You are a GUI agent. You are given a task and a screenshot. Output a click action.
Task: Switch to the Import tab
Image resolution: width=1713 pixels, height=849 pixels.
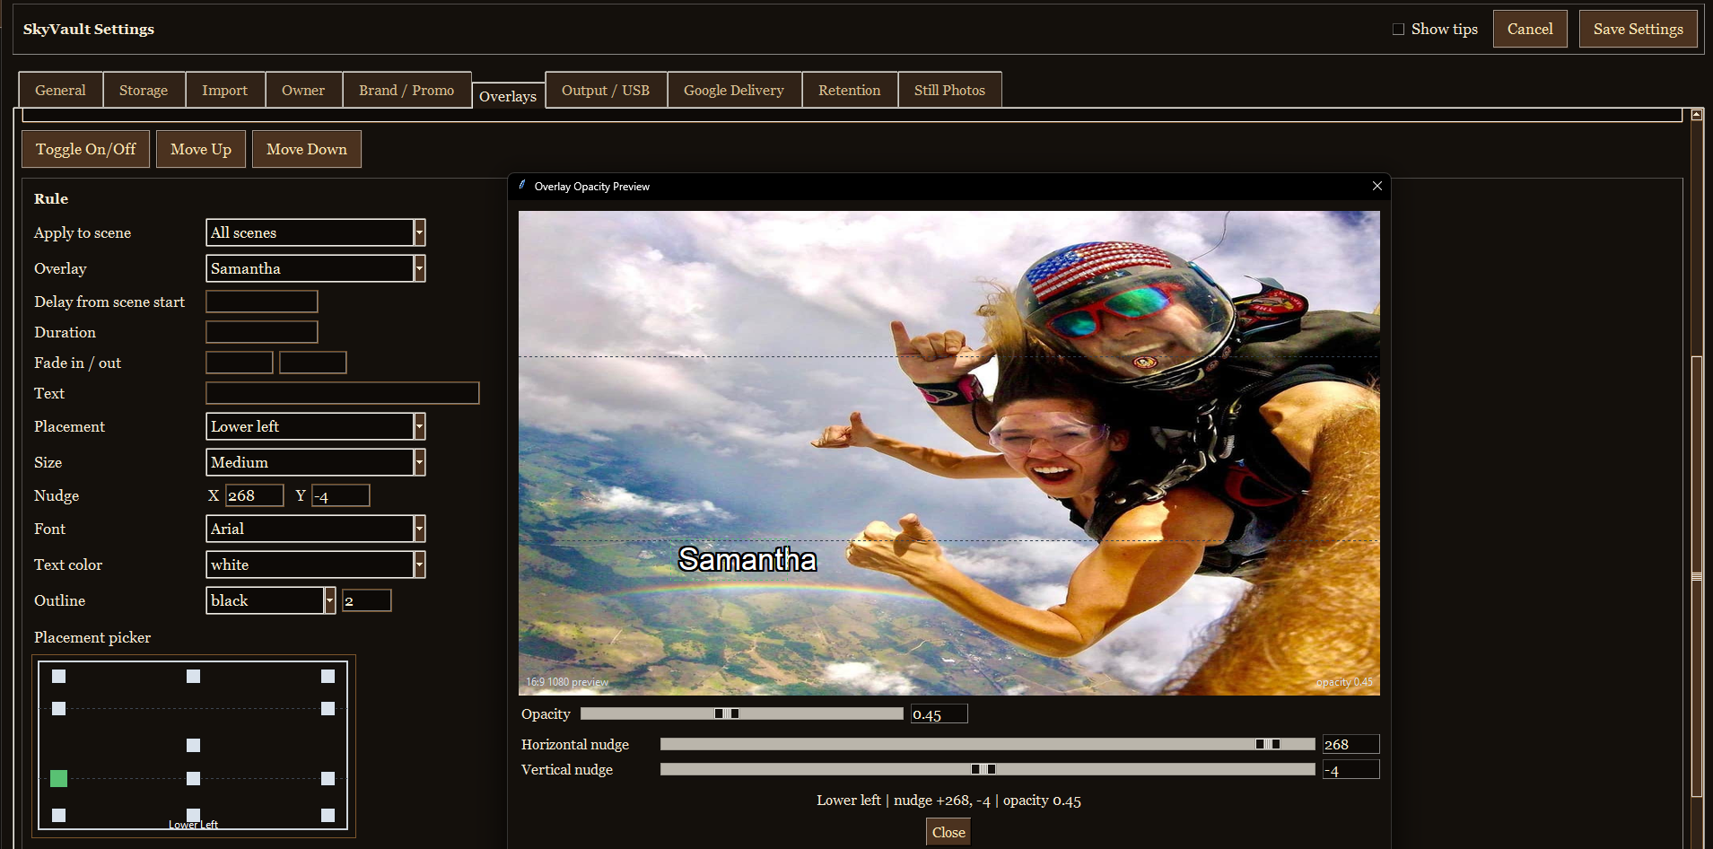[x=224, y=90]
